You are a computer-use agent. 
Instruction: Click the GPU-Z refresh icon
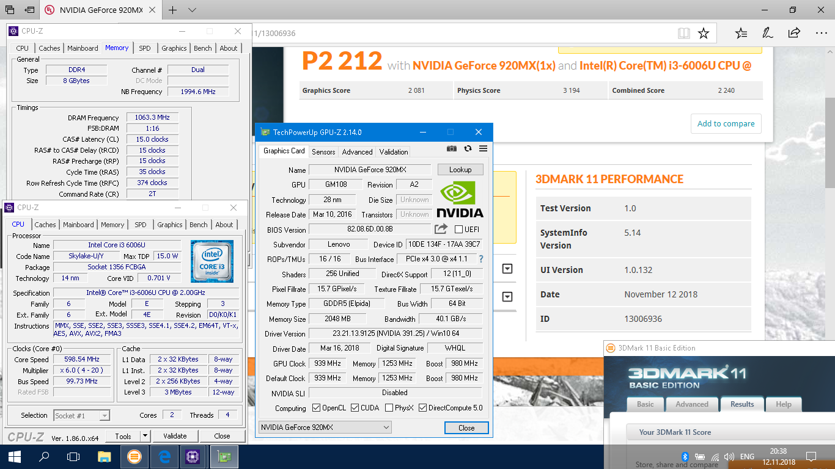[x=468, y=148]
